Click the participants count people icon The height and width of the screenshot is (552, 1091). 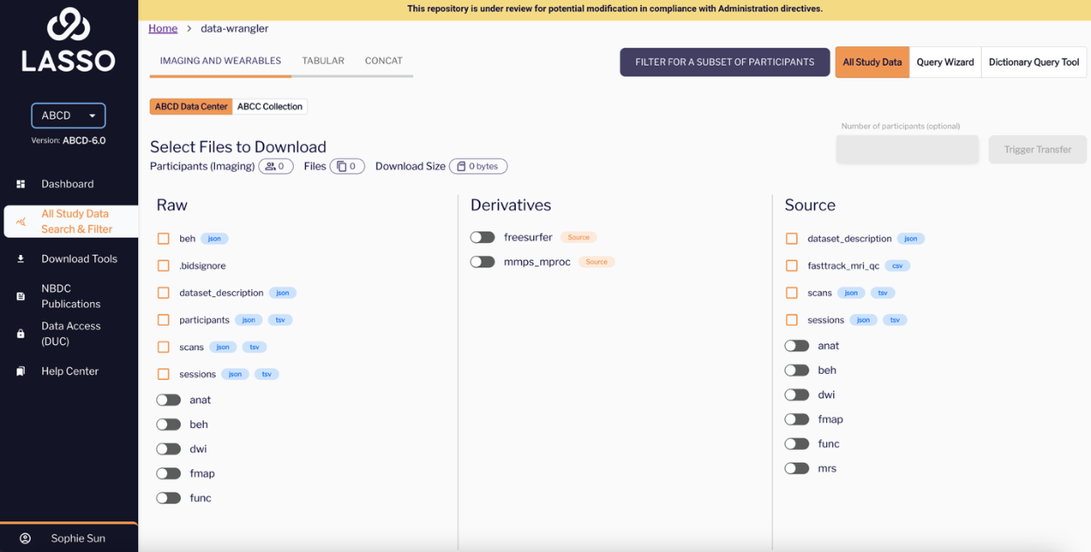click(x=270, y=166)
